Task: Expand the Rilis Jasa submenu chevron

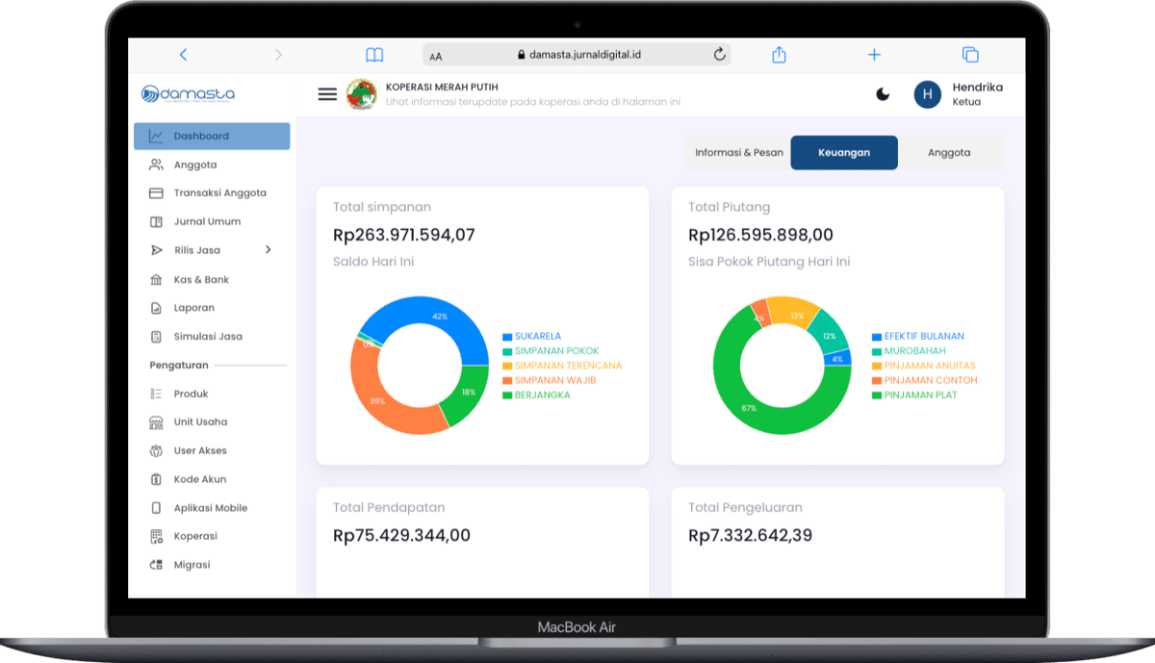Action: 268,250
